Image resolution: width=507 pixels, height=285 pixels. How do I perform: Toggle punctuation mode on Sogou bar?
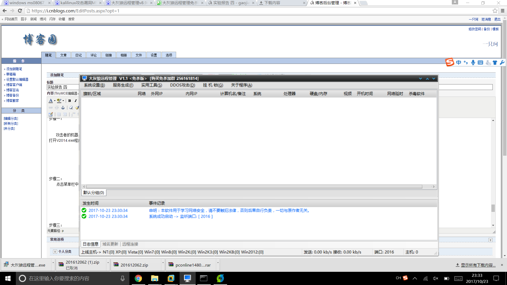466,63
